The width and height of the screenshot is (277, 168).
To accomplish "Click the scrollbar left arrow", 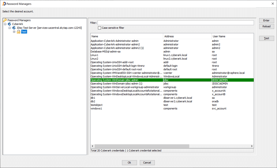I will point(92,146).
